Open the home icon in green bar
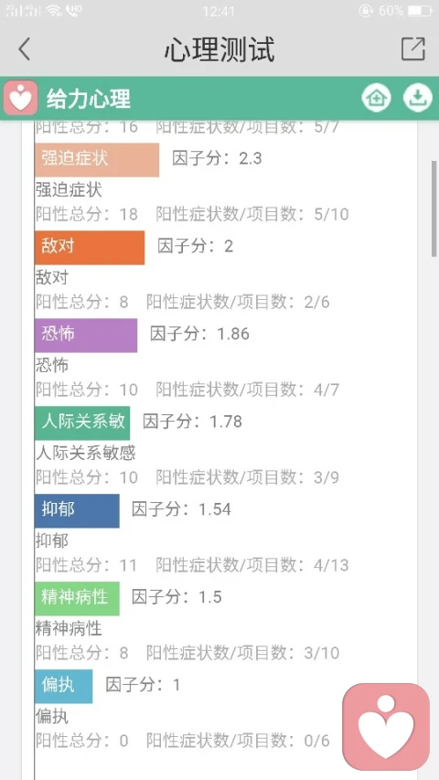The height and width of the screenshot is (780, 439). pos(376,98)
